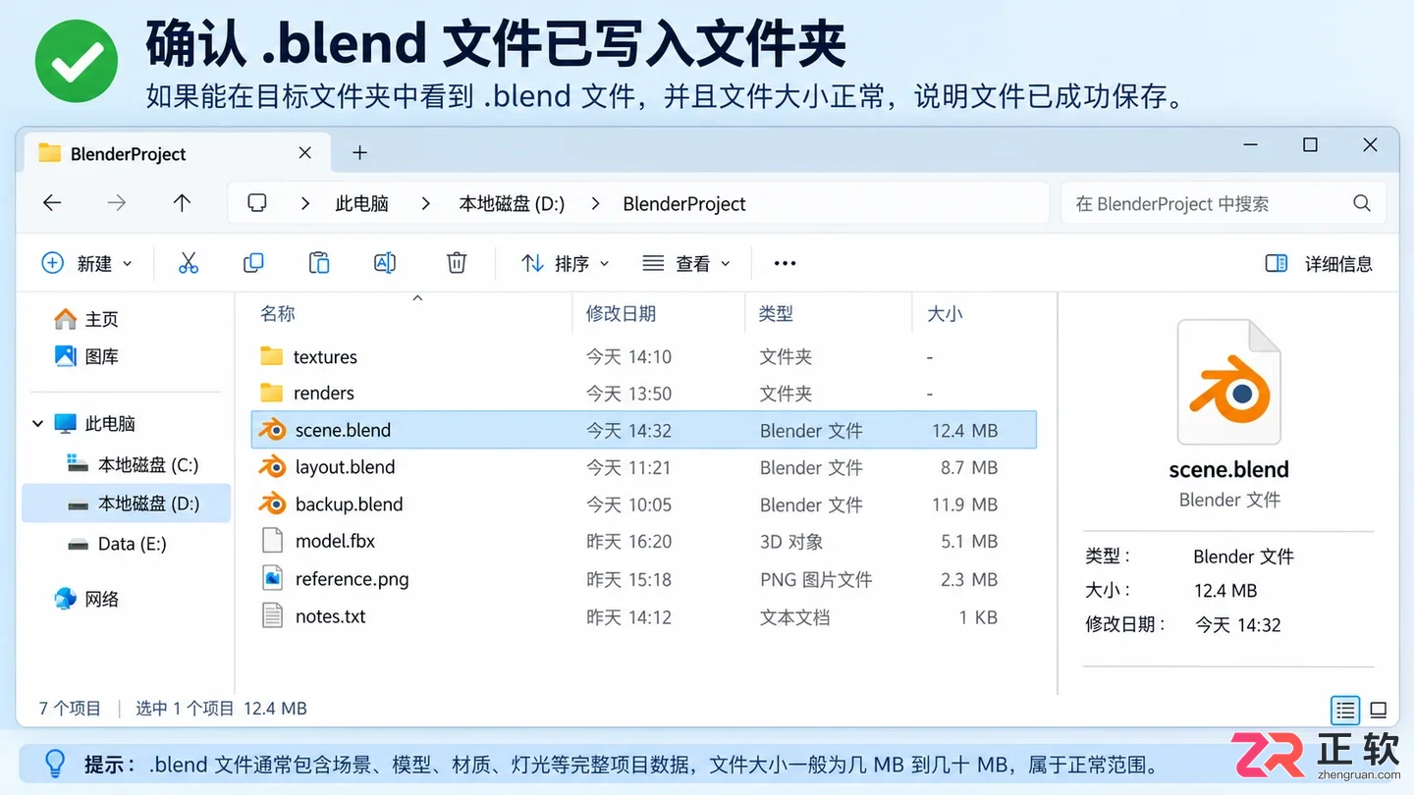
Task: Open the 查看 view dropdown
Action: [x=686, y=263]
